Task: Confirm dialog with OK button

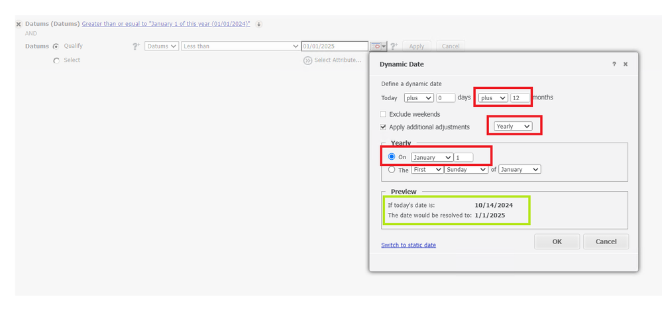Action: (x=557, y=241)
